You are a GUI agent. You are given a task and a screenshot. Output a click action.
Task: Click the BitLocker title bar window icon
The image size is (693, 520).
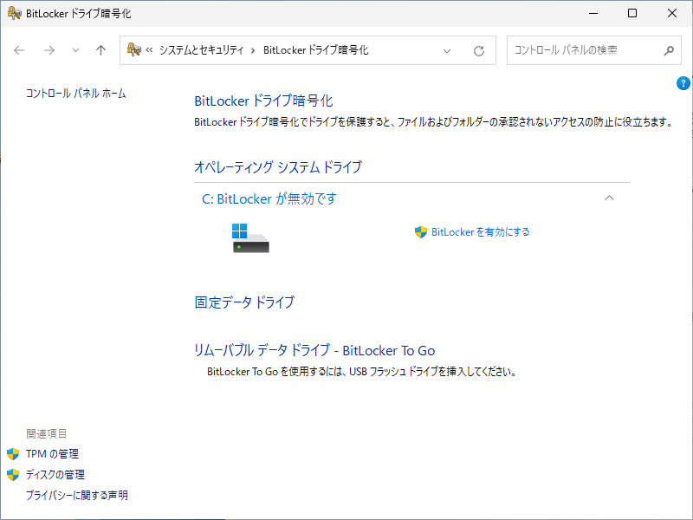[14, 13]
